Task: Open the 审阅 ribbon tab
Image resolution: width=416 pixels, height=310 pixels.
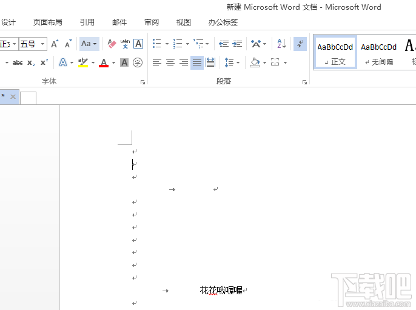Action: pyautogui.click(x=152, y=22)
